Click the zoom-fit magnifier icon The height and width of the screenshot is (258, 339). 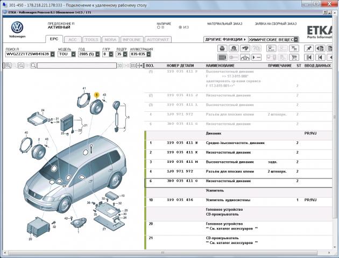tap(21, 66)
